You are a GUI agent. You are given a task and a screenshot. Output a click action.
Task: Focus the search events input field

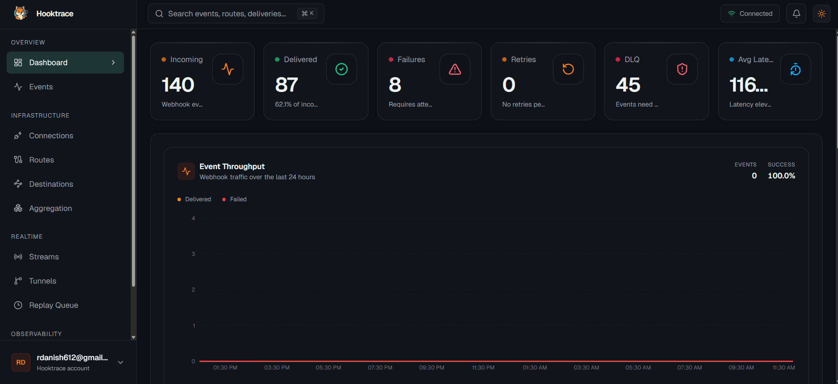click(x=236, y=14)
